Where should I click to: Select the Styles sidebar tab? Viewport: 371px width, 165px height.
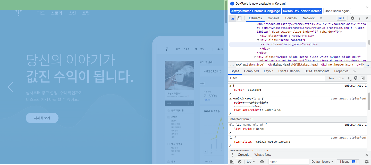(235, 71)
